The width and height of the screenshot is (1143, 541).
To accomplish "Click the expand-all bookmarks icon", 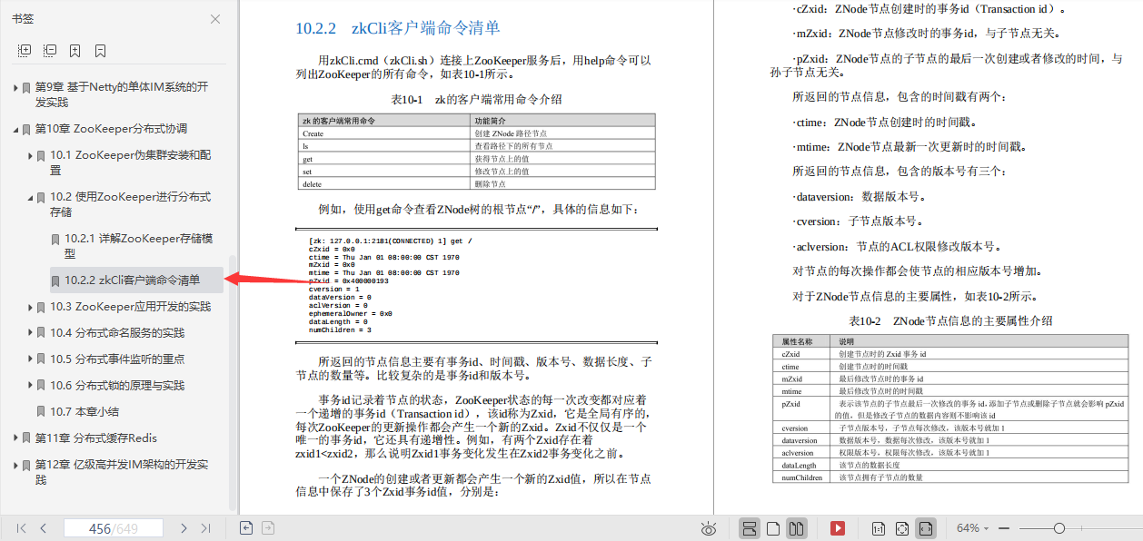I will [x=25, y=50].
